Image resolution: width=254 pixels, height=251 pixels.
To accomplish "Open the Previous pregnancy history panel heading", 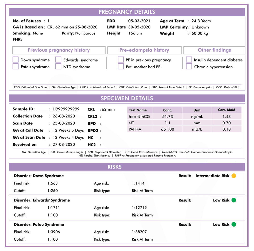I will click(59, 50).
